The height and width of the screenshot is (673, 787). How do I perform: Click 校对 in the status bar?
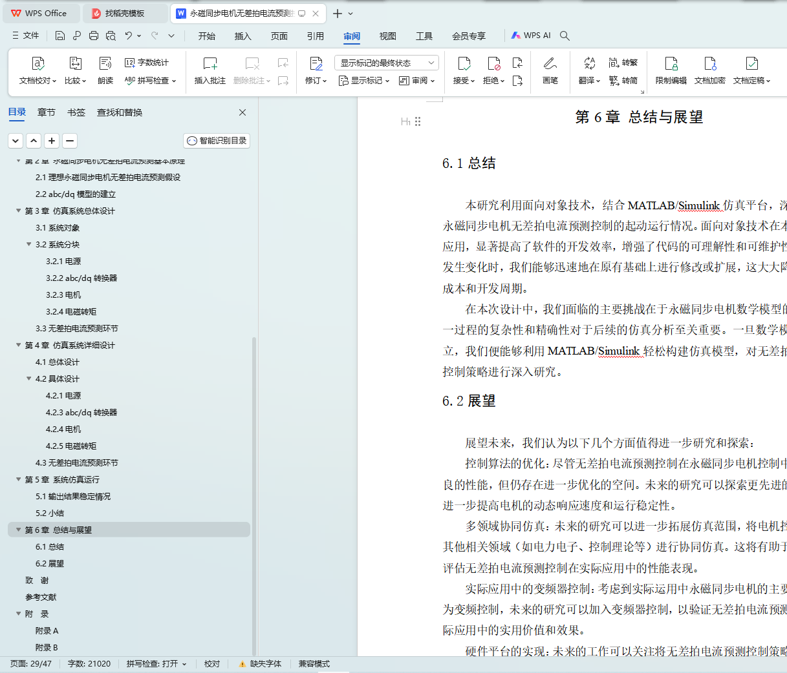(x=212, y=664)
